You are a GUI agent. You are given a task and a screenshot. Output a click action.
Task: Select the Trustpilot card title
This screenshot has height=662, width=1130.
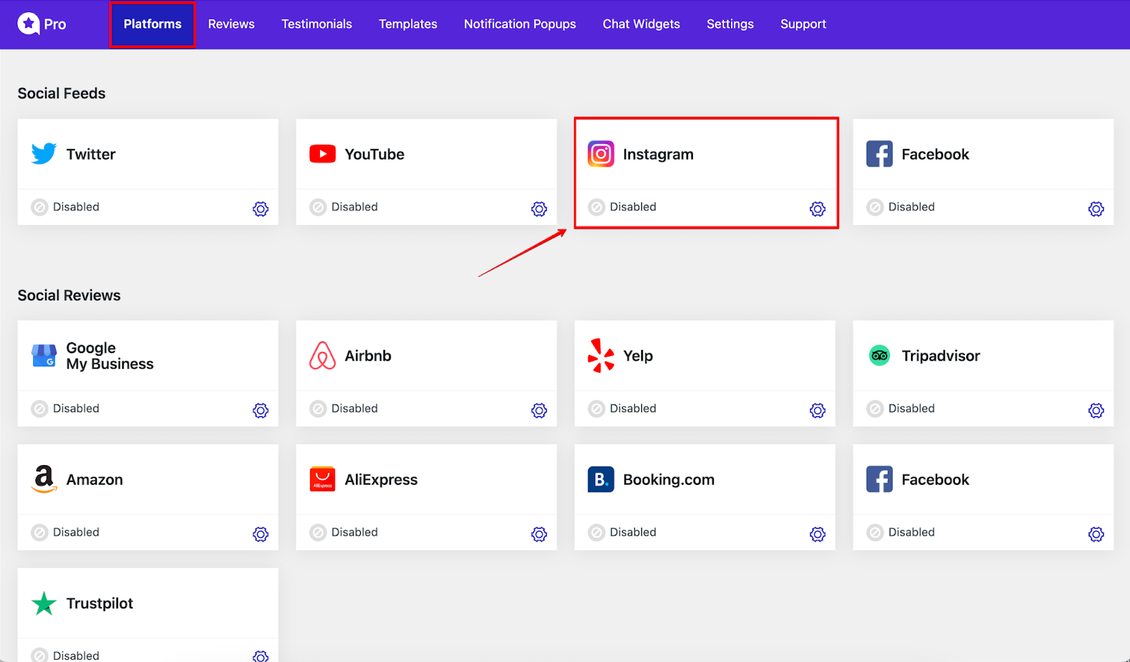coord(100,603)
